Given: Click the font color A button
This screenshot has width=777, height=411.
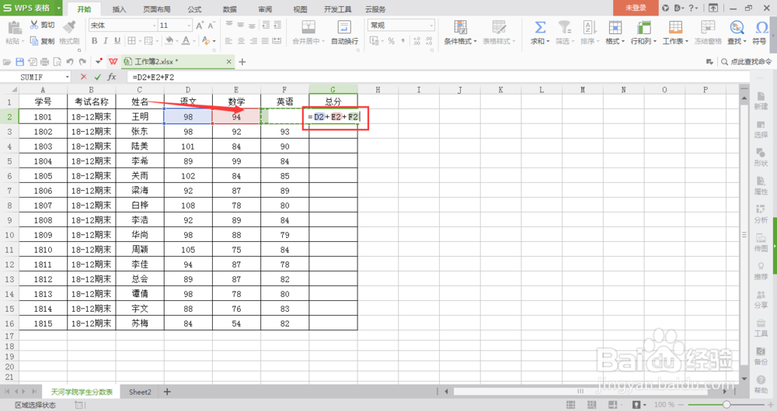Looking at the screenshot, I should (x=186, y=41).
